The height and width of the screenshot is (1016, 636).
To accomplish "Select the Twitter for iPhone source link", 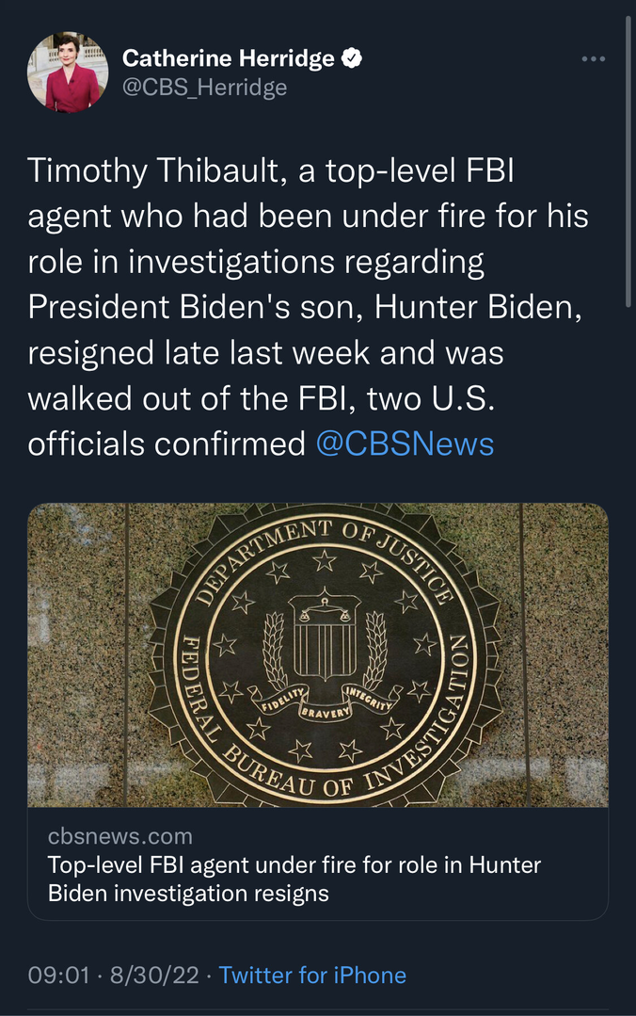I will click(312, 975).
